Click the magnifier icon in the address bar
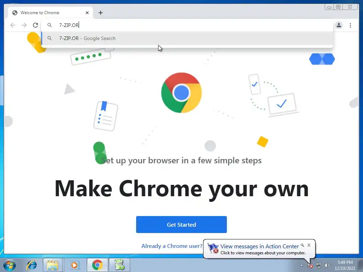Image resolution: width=363 pixels, height=272 pixels. point(50,25)
